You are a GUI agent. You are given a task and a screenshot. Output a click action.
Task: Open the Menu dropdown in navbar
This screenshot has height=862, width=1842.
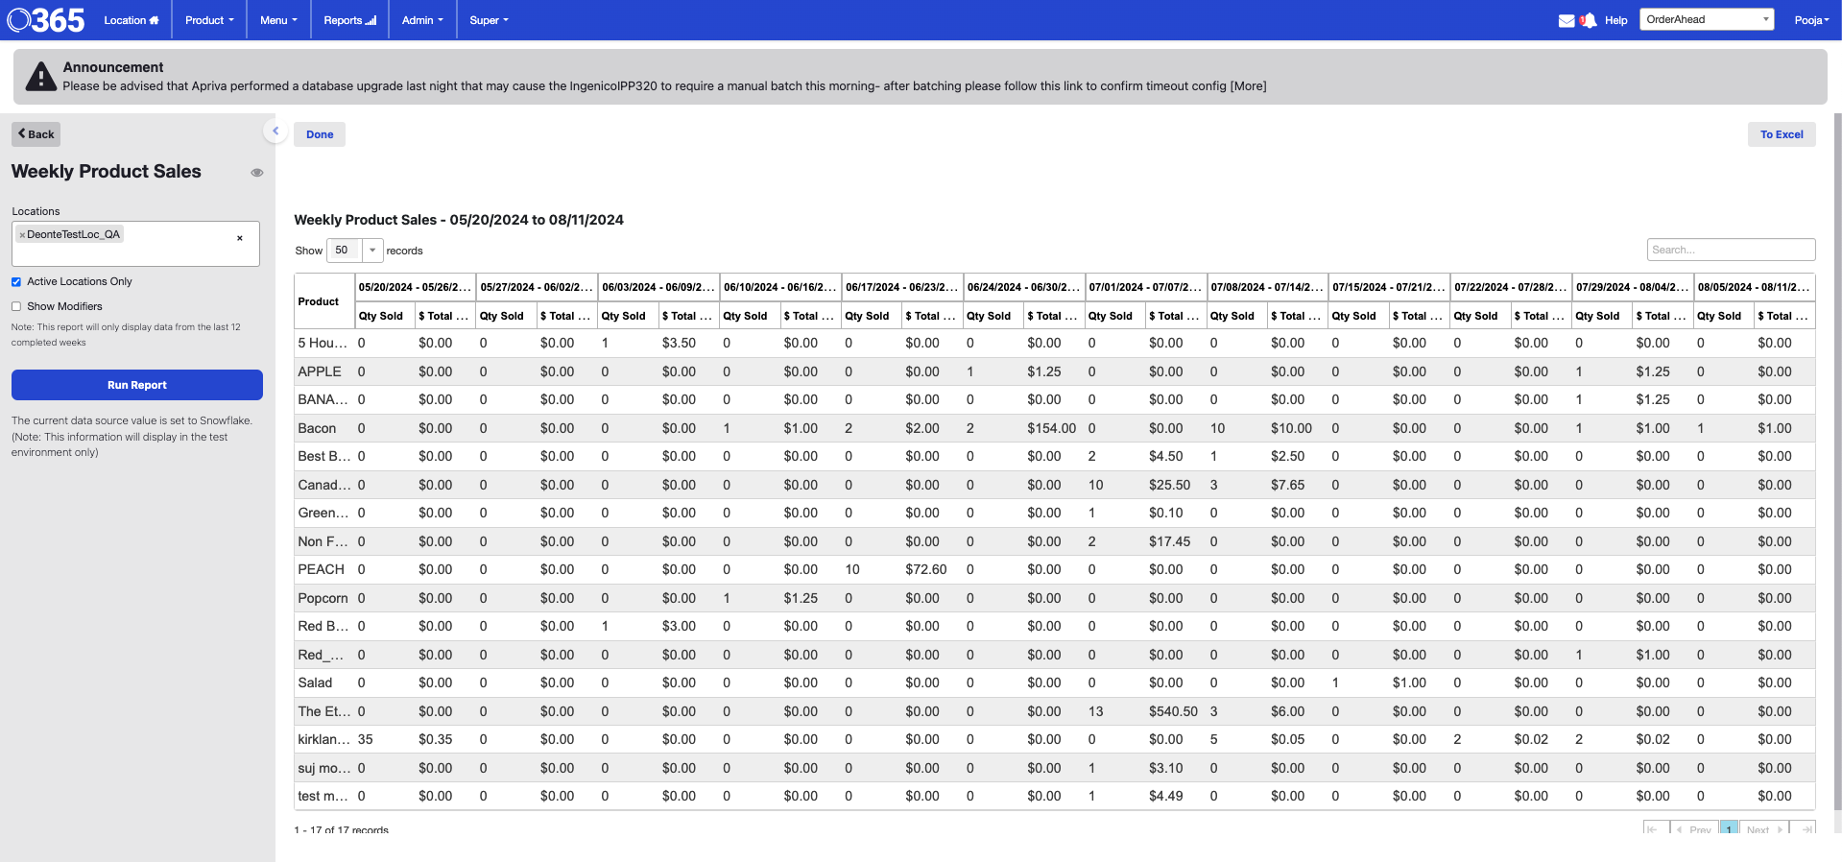278,20
